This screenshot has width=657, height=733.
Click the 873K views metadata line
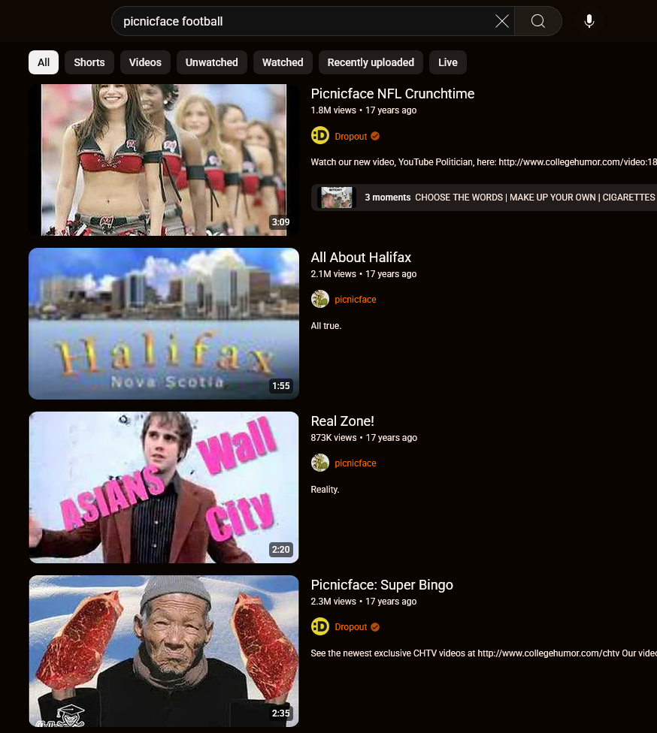click(364, 438)
